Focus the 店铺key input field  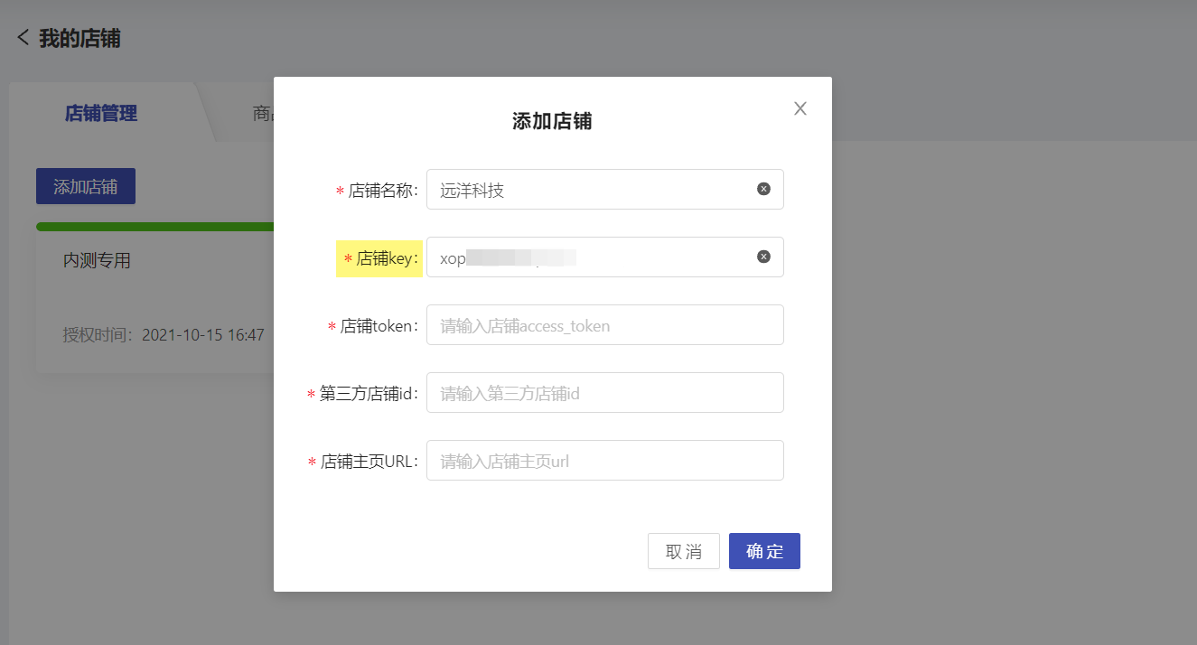coord(604,257)
